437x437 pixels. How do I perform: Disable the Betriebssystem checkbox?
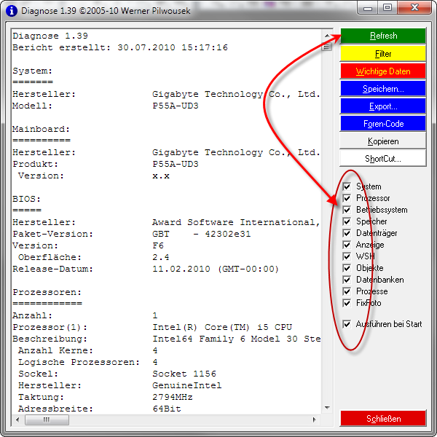tap(347, 210)
